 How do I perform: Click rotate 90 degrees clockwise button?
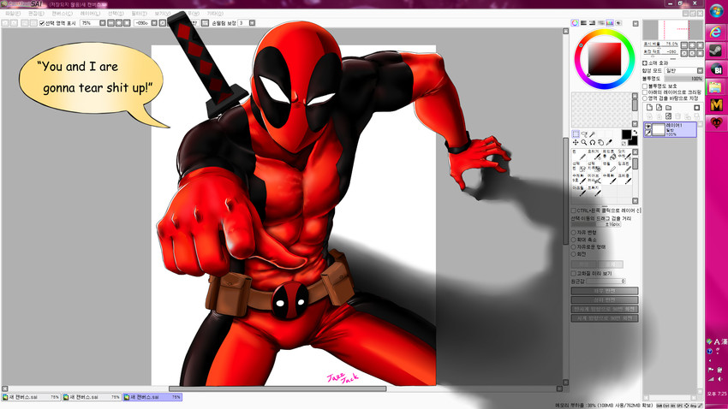[x=605, y=318]
